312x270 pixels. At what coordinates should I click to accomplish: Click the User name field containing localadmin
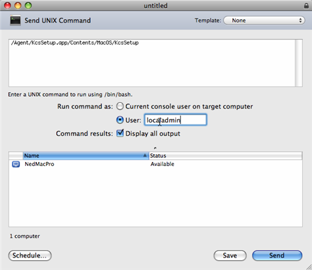click(x=175, y=120)
